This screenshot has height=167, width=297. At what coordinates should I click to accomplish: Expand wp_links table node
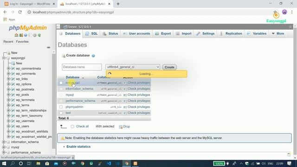click(x=8, y=79)
